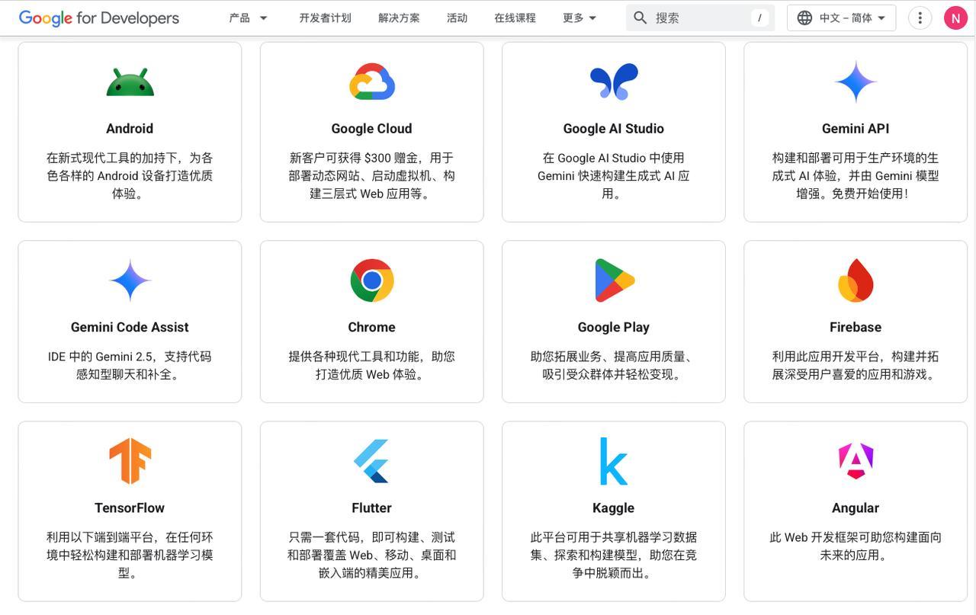Click description 轻松构建和部署机器学习模型
This screenshot has width=976, height=615.
tap(130, 556)
